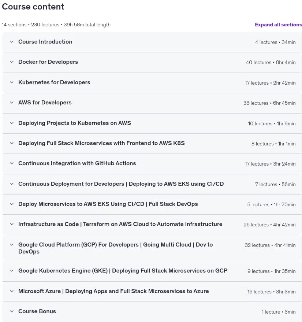Click '4 lectures • 34min' text
Screen dimensions: 302x322
point(275,42)
